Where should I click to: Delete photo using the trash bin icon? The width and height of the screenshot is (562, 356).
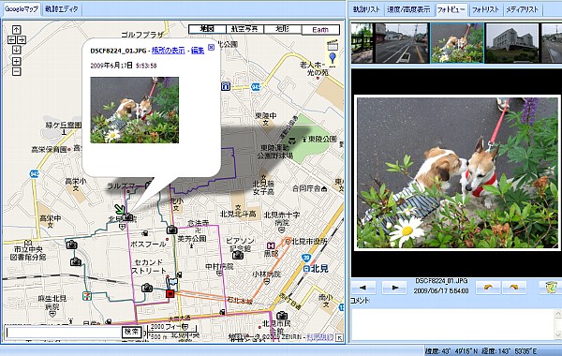coord(551,288)
